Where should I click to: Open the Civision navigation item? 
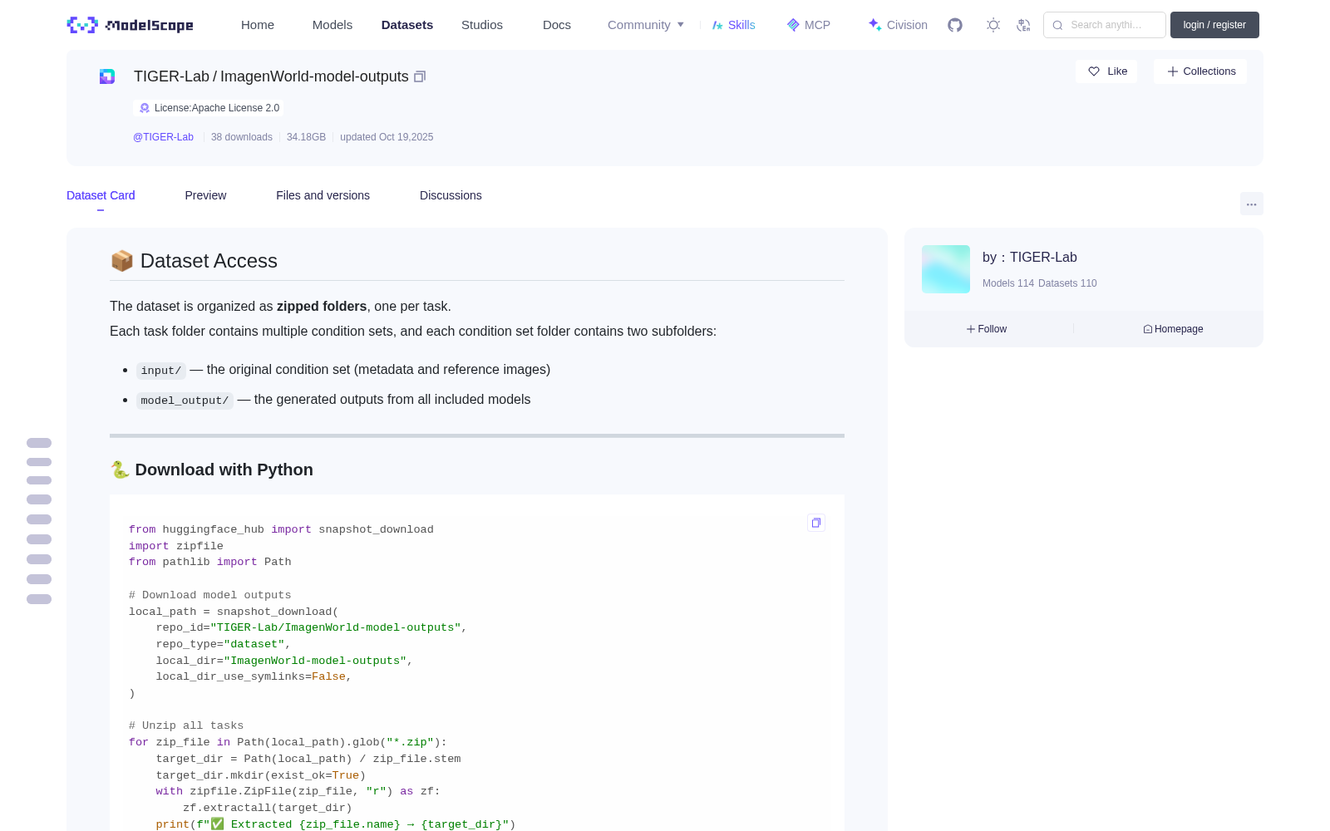pyautogui.click(x=897, y=25)
